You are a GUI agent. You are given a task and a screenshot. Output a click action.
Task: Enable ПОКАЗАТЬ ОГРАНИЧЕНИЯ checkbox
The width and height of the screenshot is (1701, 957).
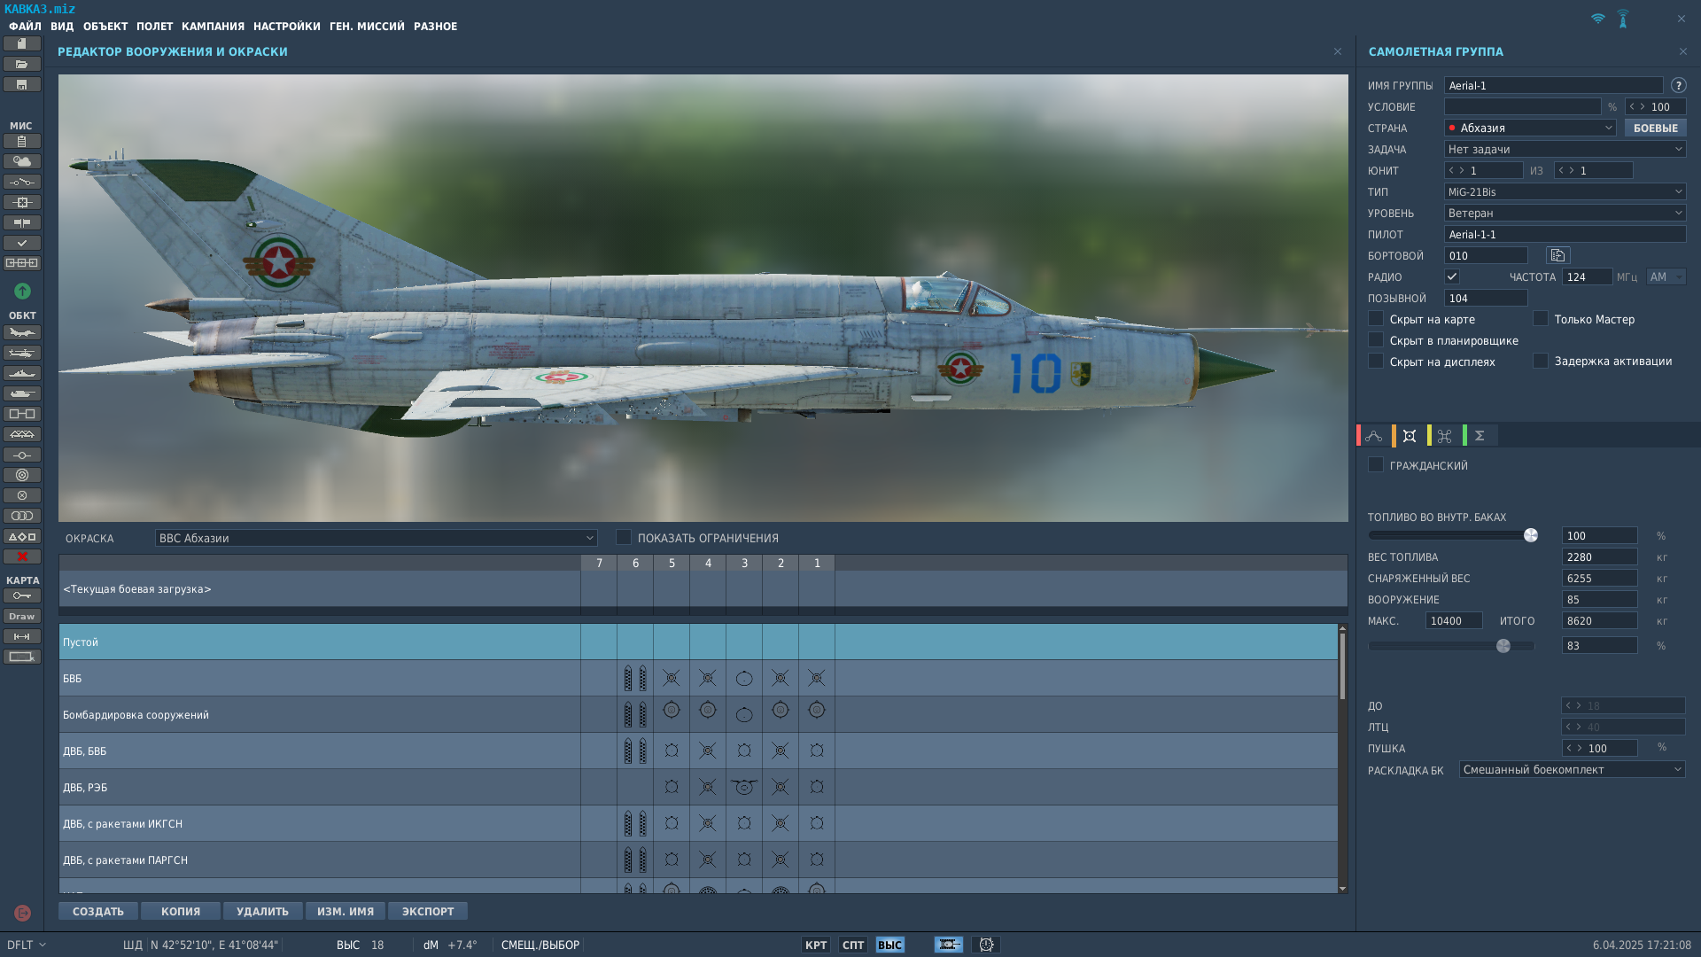tap(624, 538)
